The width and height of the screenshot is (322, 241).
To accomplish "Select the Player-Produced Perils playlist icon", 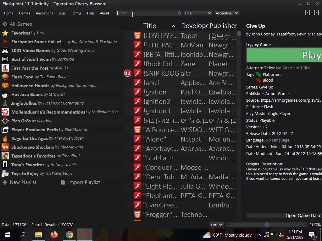I will point(5,130).
